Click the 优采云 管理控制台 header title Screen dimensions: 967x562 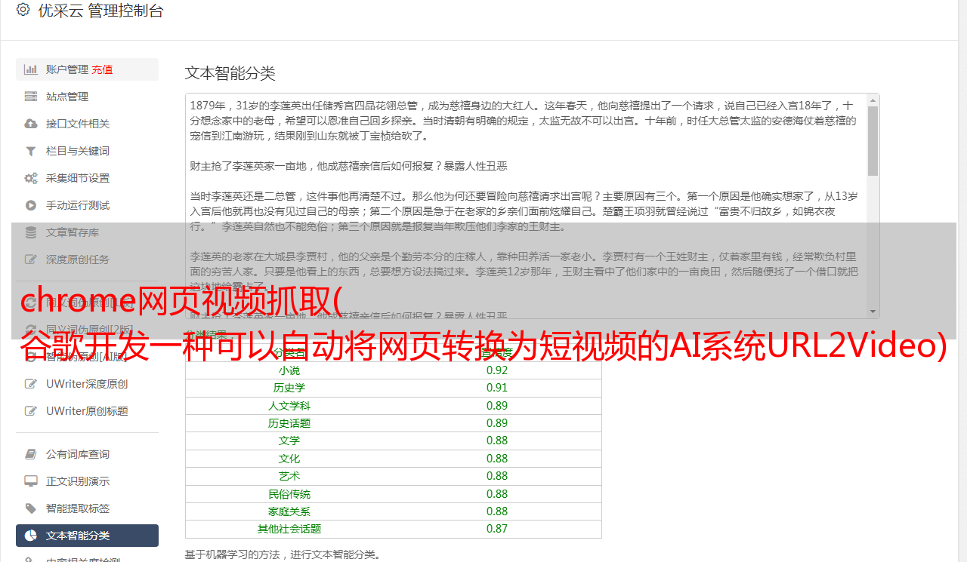pyautogui.click(x=100, y=11)
